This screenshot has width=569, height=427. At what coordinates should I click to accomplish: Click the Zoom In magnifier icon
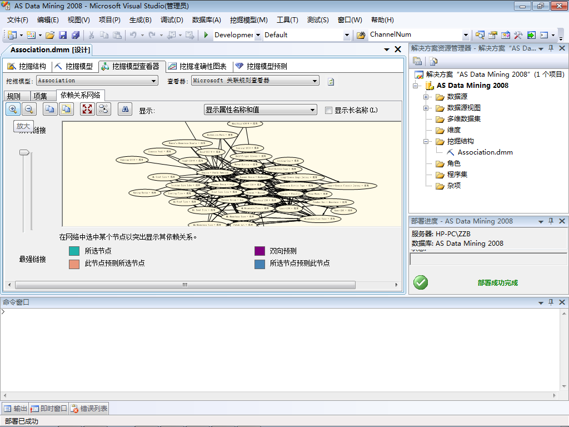[x=13, y=110]
